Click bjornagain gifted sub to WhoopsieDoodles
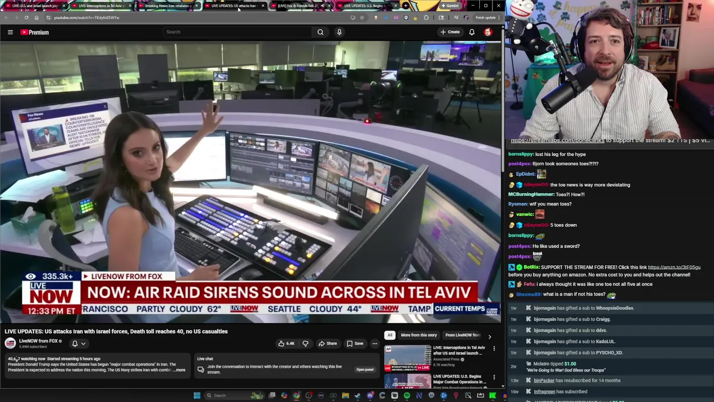This screenshot has height=402, width=714. click(x=611, y=308)
